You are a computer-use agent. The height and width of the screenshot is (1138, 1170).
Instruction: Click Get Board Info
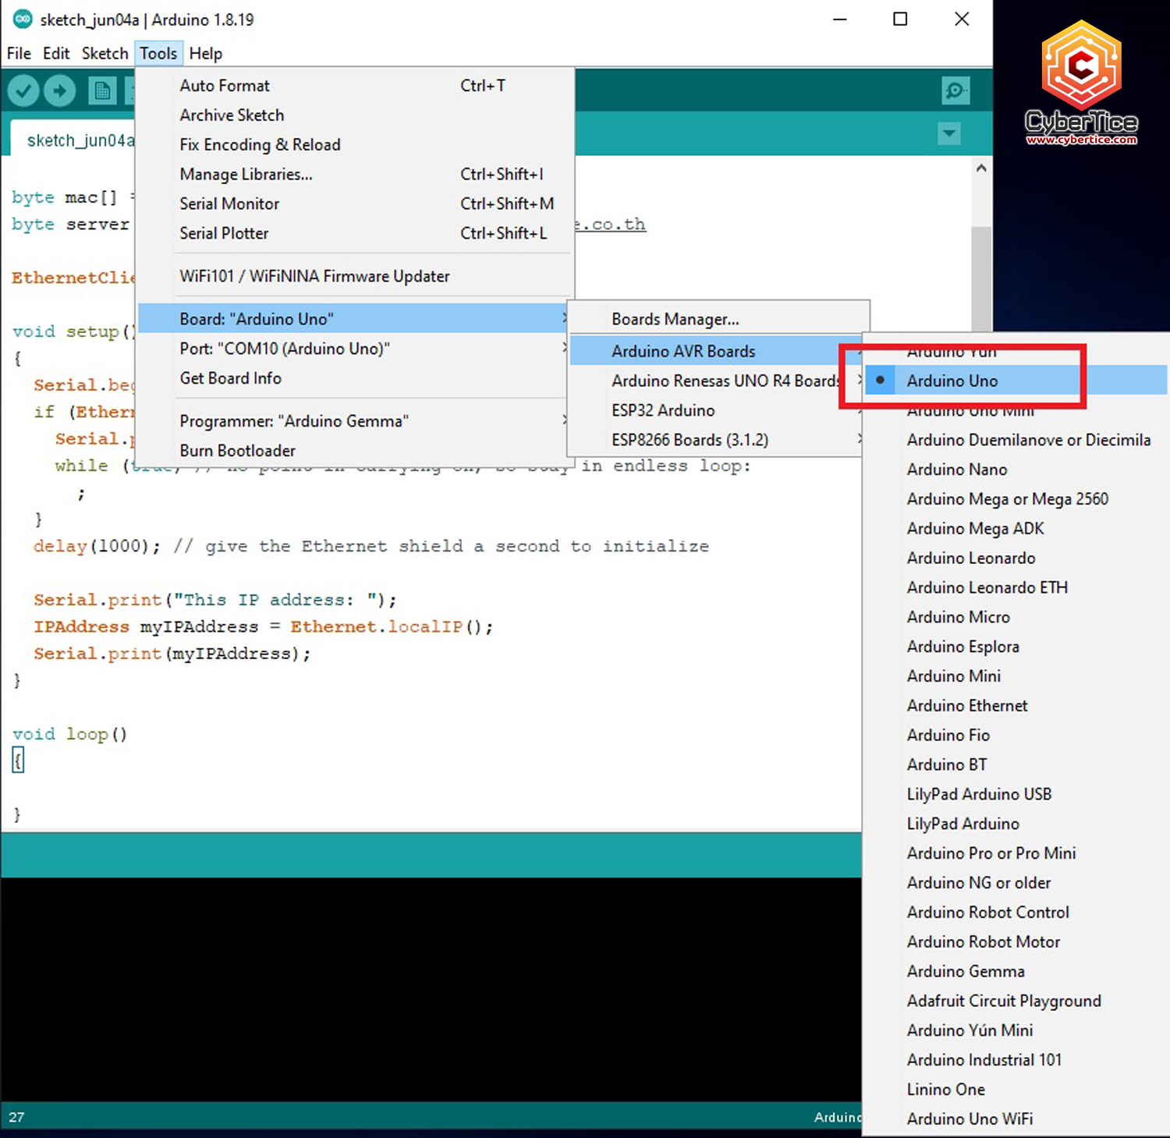pos(230,378)
